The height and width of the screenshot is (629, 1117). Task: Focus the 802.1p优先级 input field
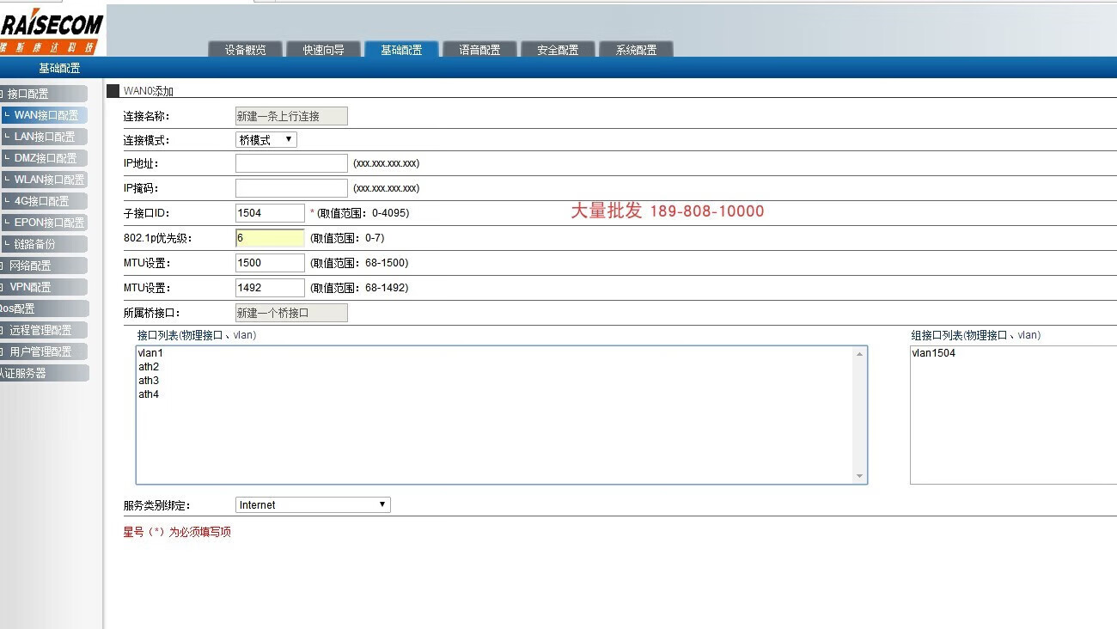click(270, 238)
